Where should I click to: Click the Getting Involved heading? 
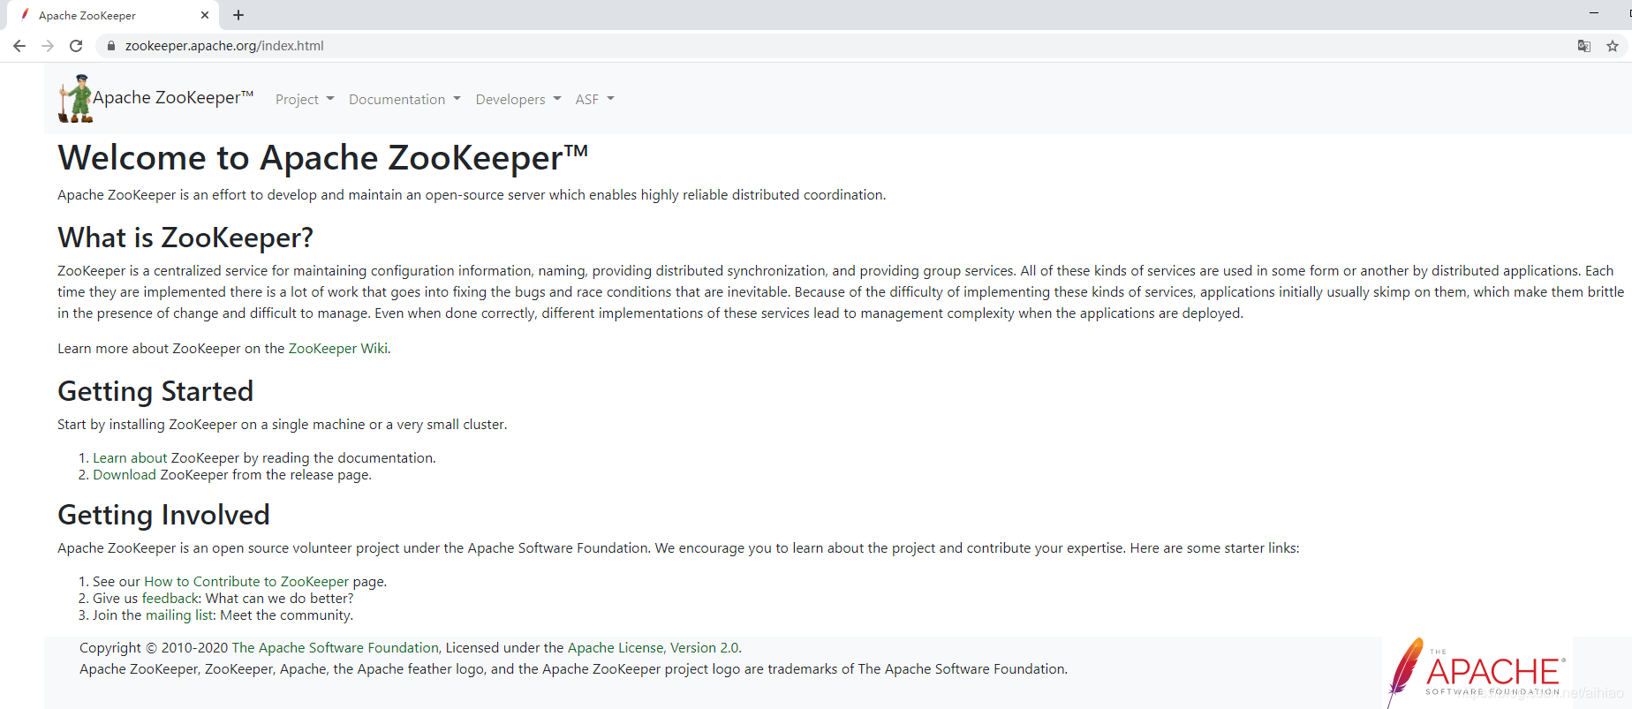pyautogui.click(x=163, y=515)
